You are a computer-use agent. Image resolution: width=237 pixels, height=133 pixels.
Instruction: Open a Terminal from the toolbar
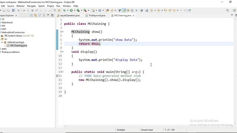pyautogui.click(x=13, y=10)
